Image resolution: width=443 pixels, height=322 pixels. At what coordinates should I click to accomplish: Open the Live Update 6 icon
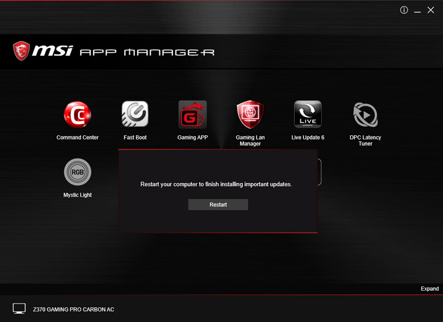pyautogui.click(x=308, y=114)
